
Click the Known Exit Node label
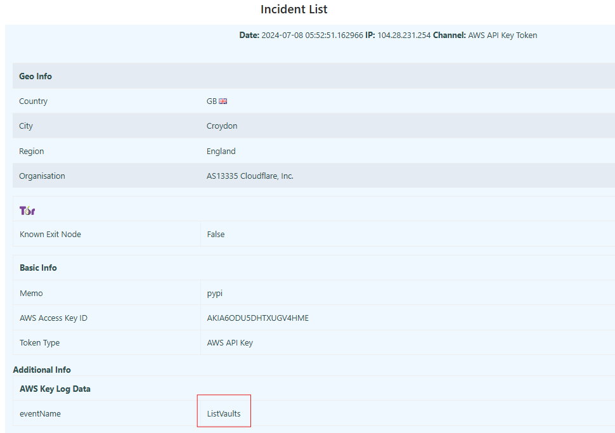click(x=49, y=234)
